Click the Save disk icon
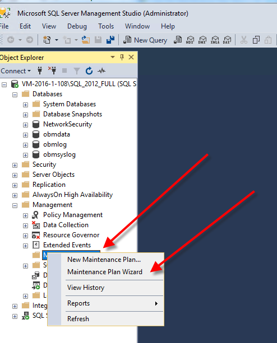The image size is (277, 343). [98, 40]
